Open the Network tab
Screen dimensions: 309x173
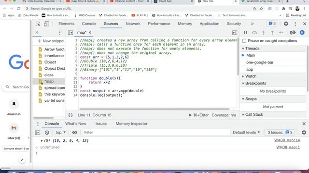[133, 24]
